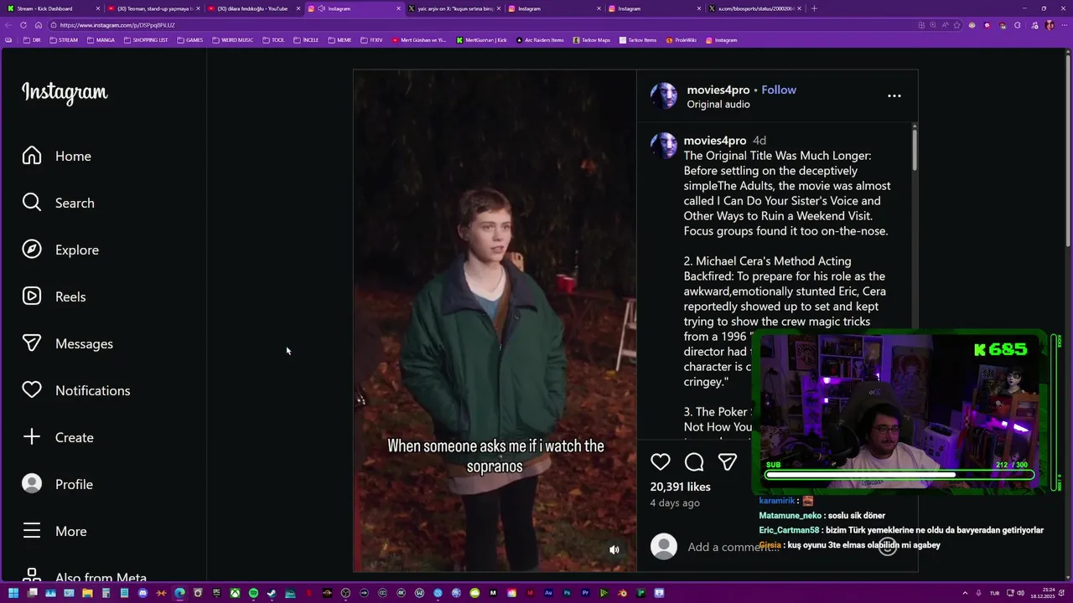1073x603 pixels.
Task: Open File Explorer from the taskbar
Action: tap(87, 593)
